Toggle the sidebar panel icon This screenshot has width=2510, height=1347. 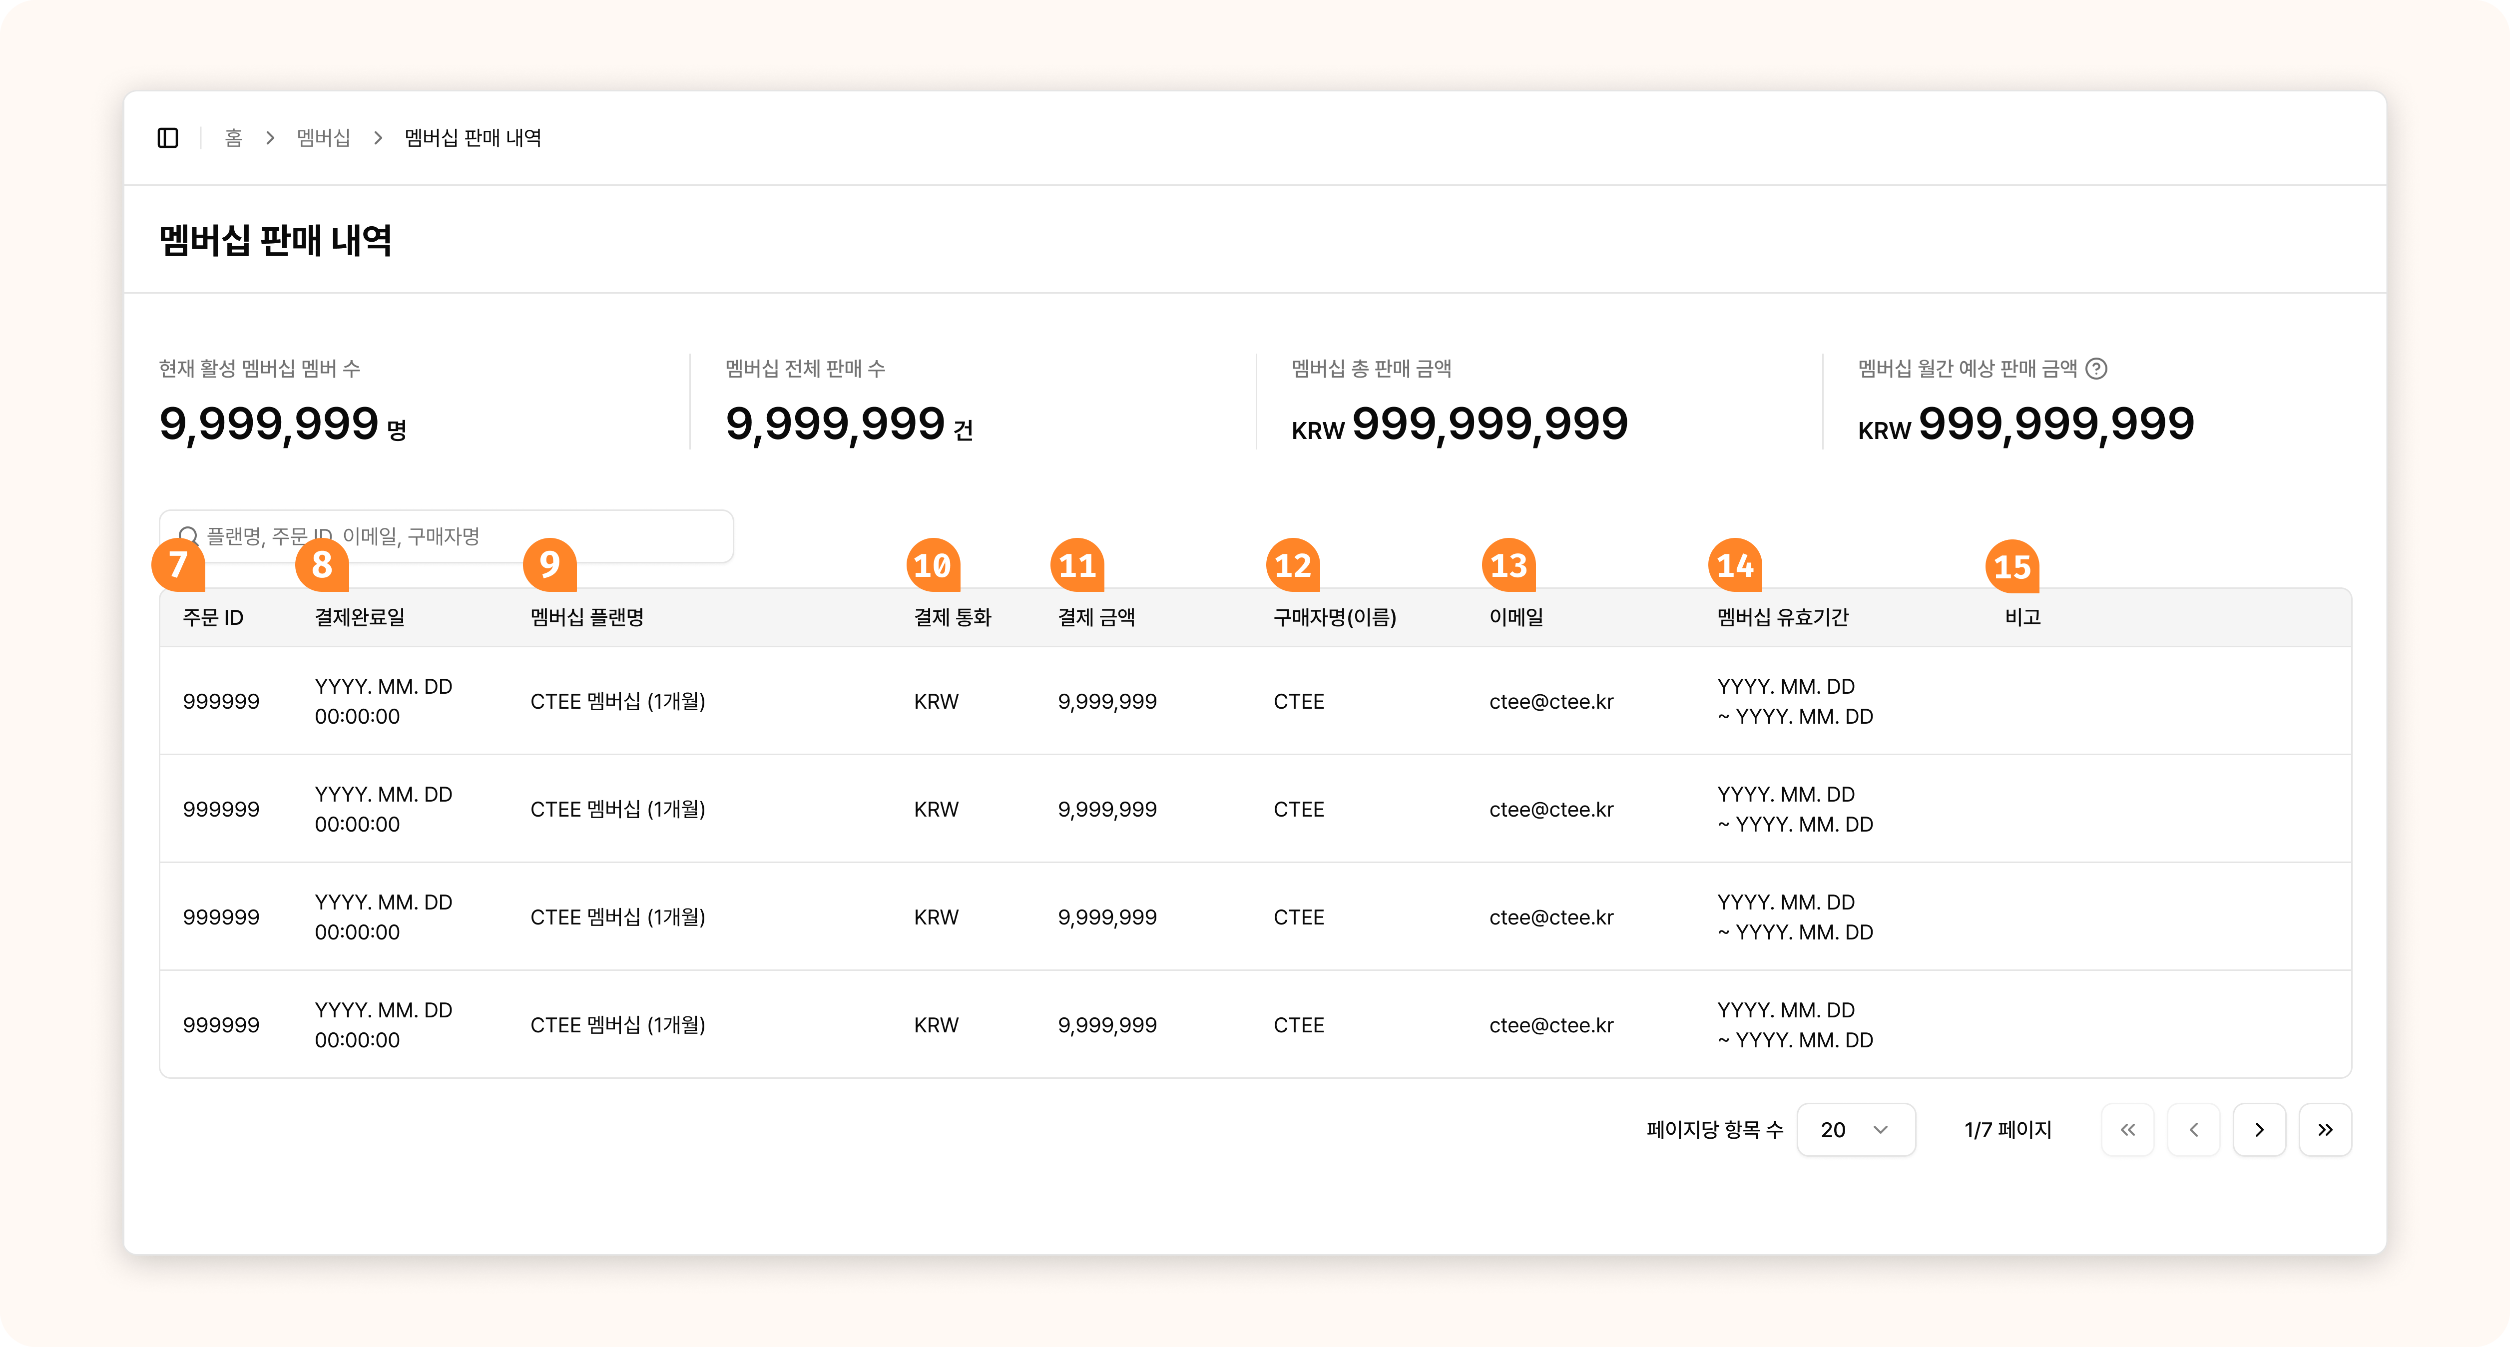coord(168,137)
